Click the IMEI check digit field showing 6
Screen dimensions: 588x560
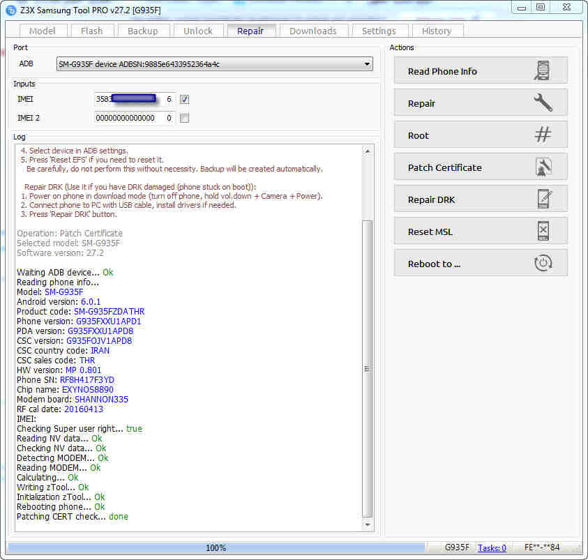[169, 99]
